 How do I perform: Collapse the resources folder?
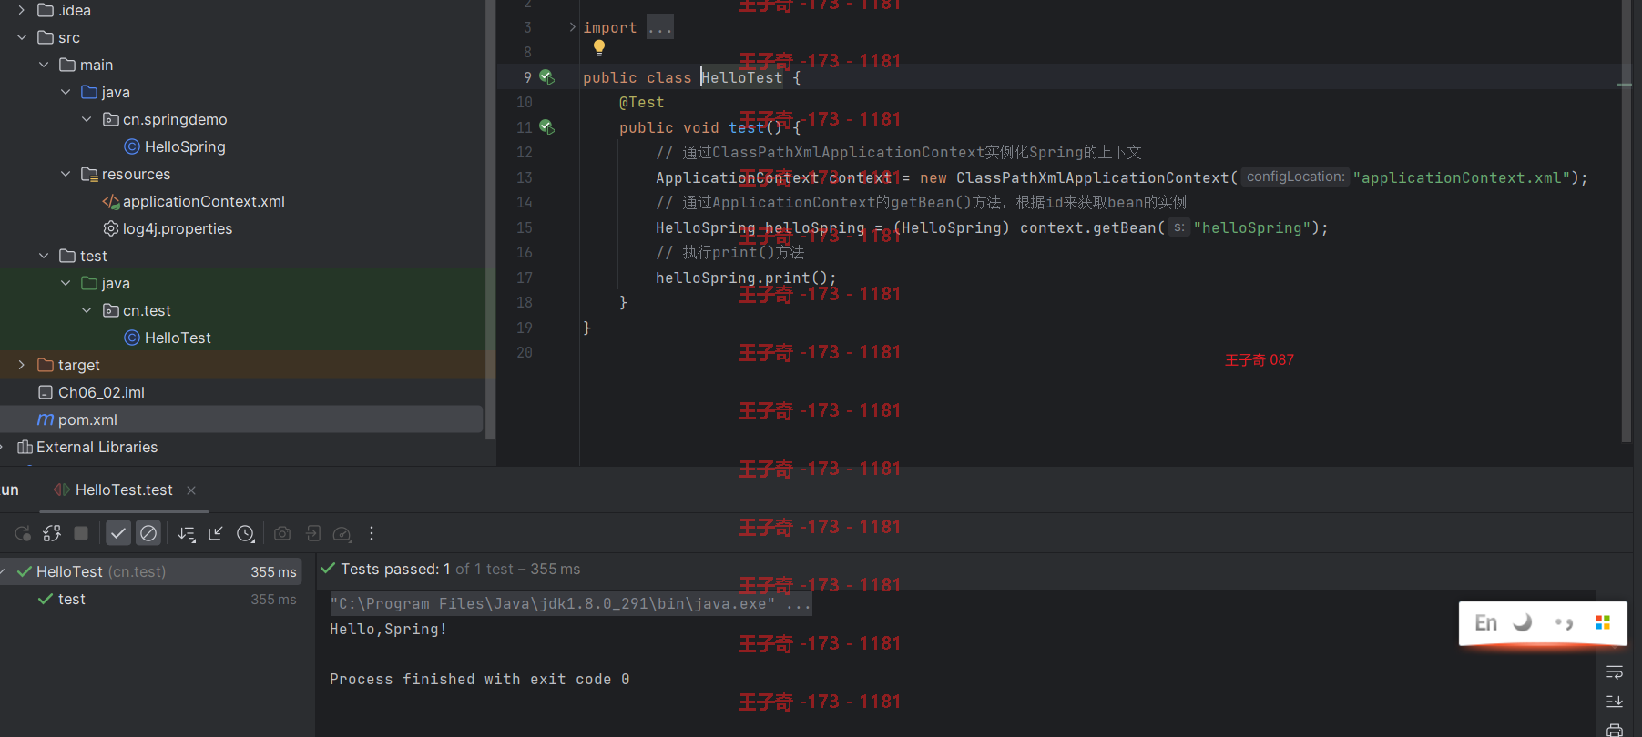tap(66, 174)
